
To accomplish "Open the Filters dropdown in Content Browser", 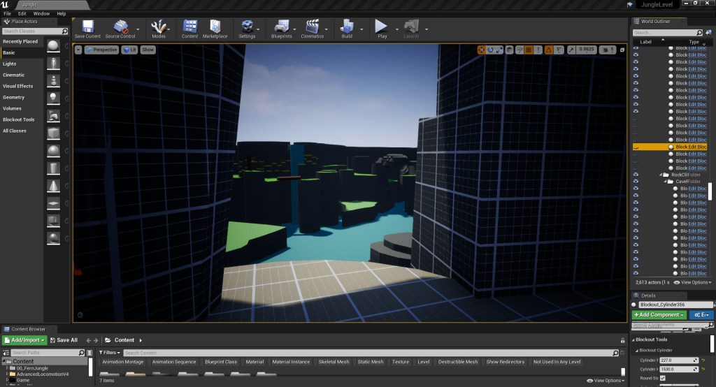I will click(x=108, y=353).
